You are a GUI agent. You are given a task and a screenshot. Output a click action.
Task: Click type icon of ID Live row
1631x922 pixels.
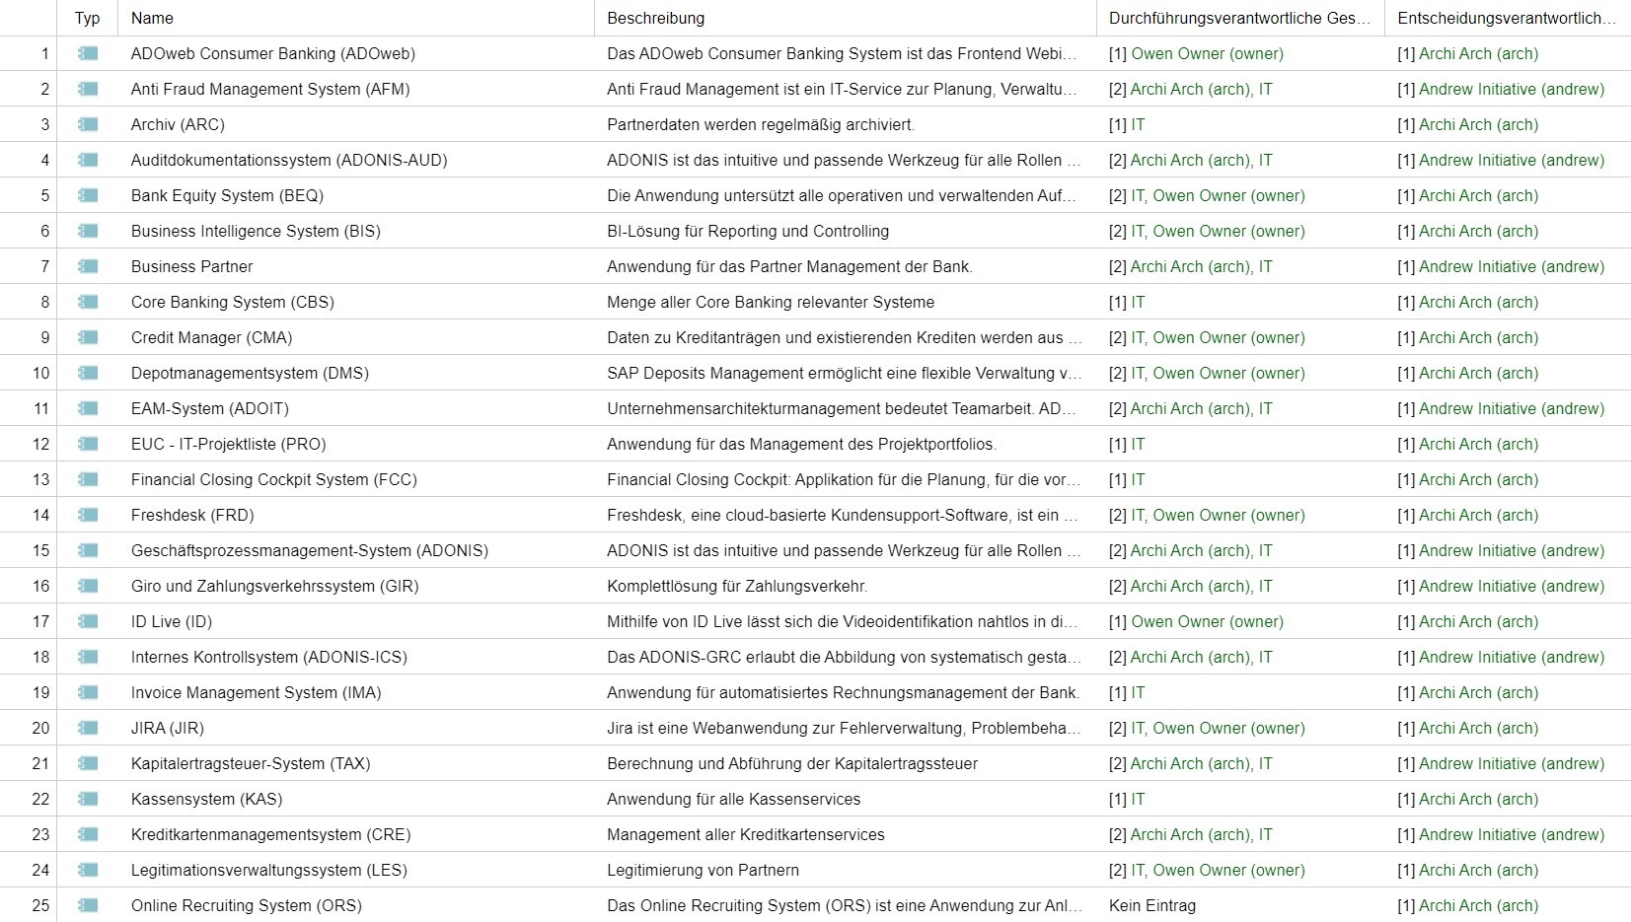[88, 621]
